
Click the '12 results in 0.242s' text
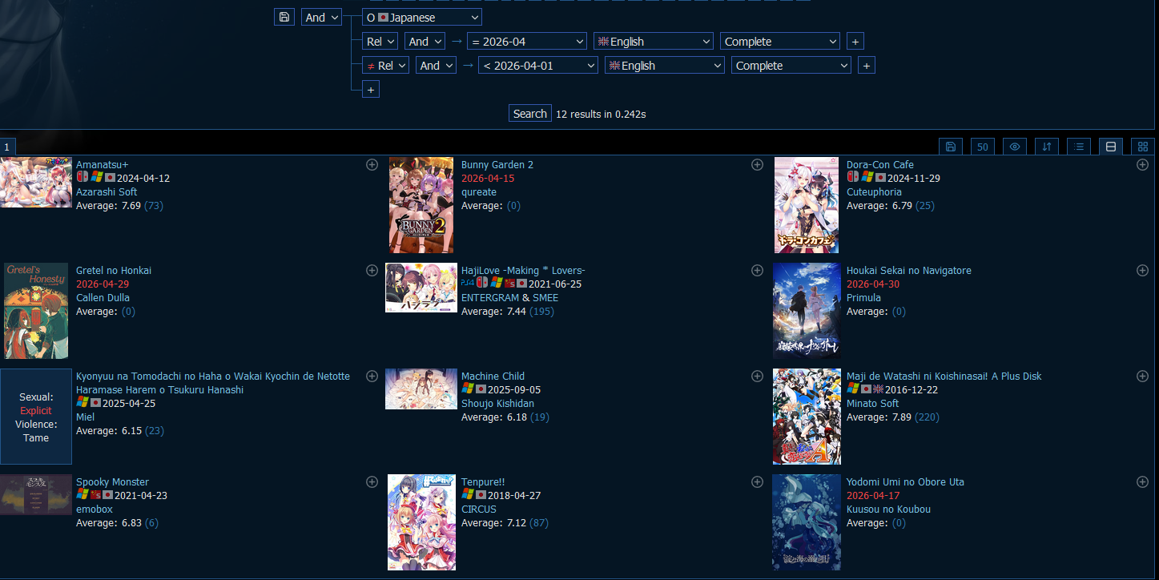(601, 114)
